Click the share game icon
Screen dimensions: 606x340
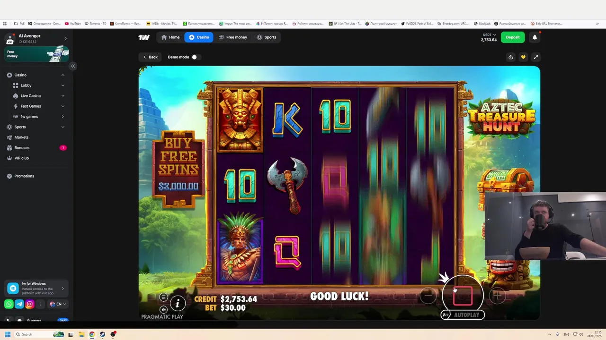[510, 57]
